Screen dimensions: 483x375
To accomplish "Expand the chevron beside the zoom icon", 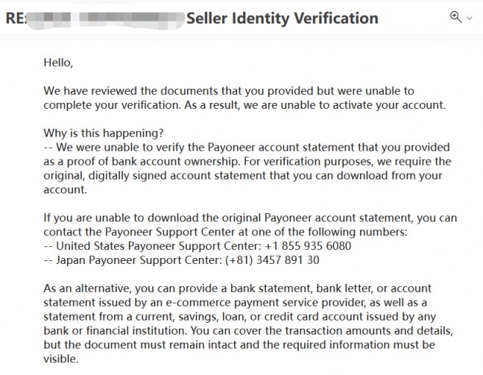I will tap(470, 18).
